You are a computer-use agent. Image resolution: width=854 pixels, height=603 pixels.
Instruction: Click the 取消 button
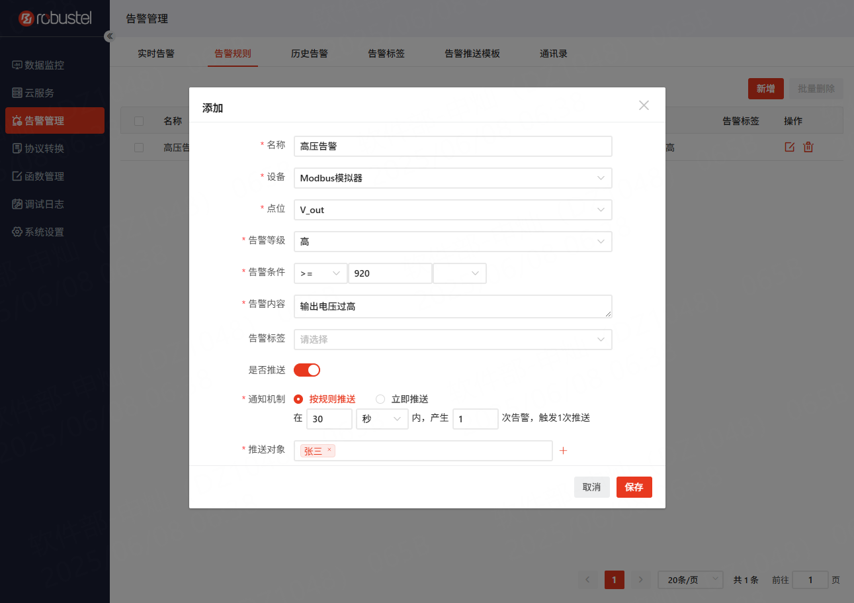click(x=591, y=487)
